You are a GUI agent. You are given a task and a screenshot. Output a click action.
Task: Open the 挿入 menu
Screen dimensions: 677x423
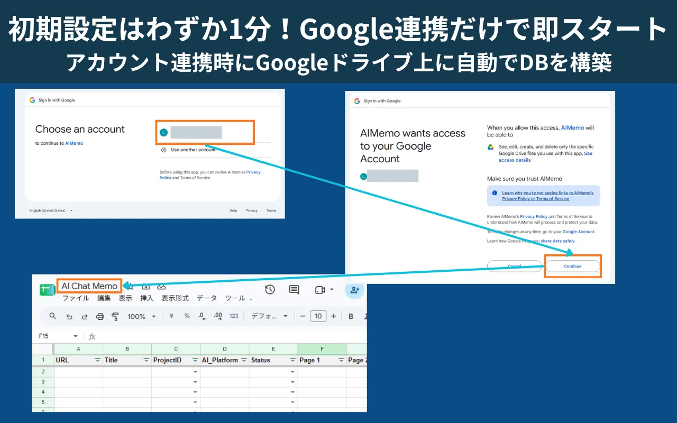147,298
